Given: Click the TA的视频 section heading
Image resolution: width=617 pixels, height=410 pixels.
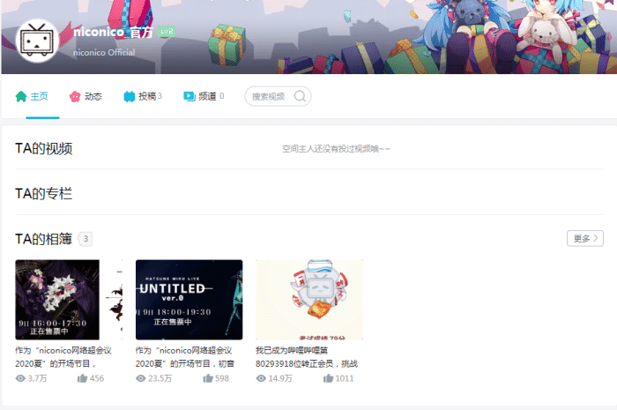Looking at the screenshot, I should [44, 149].
